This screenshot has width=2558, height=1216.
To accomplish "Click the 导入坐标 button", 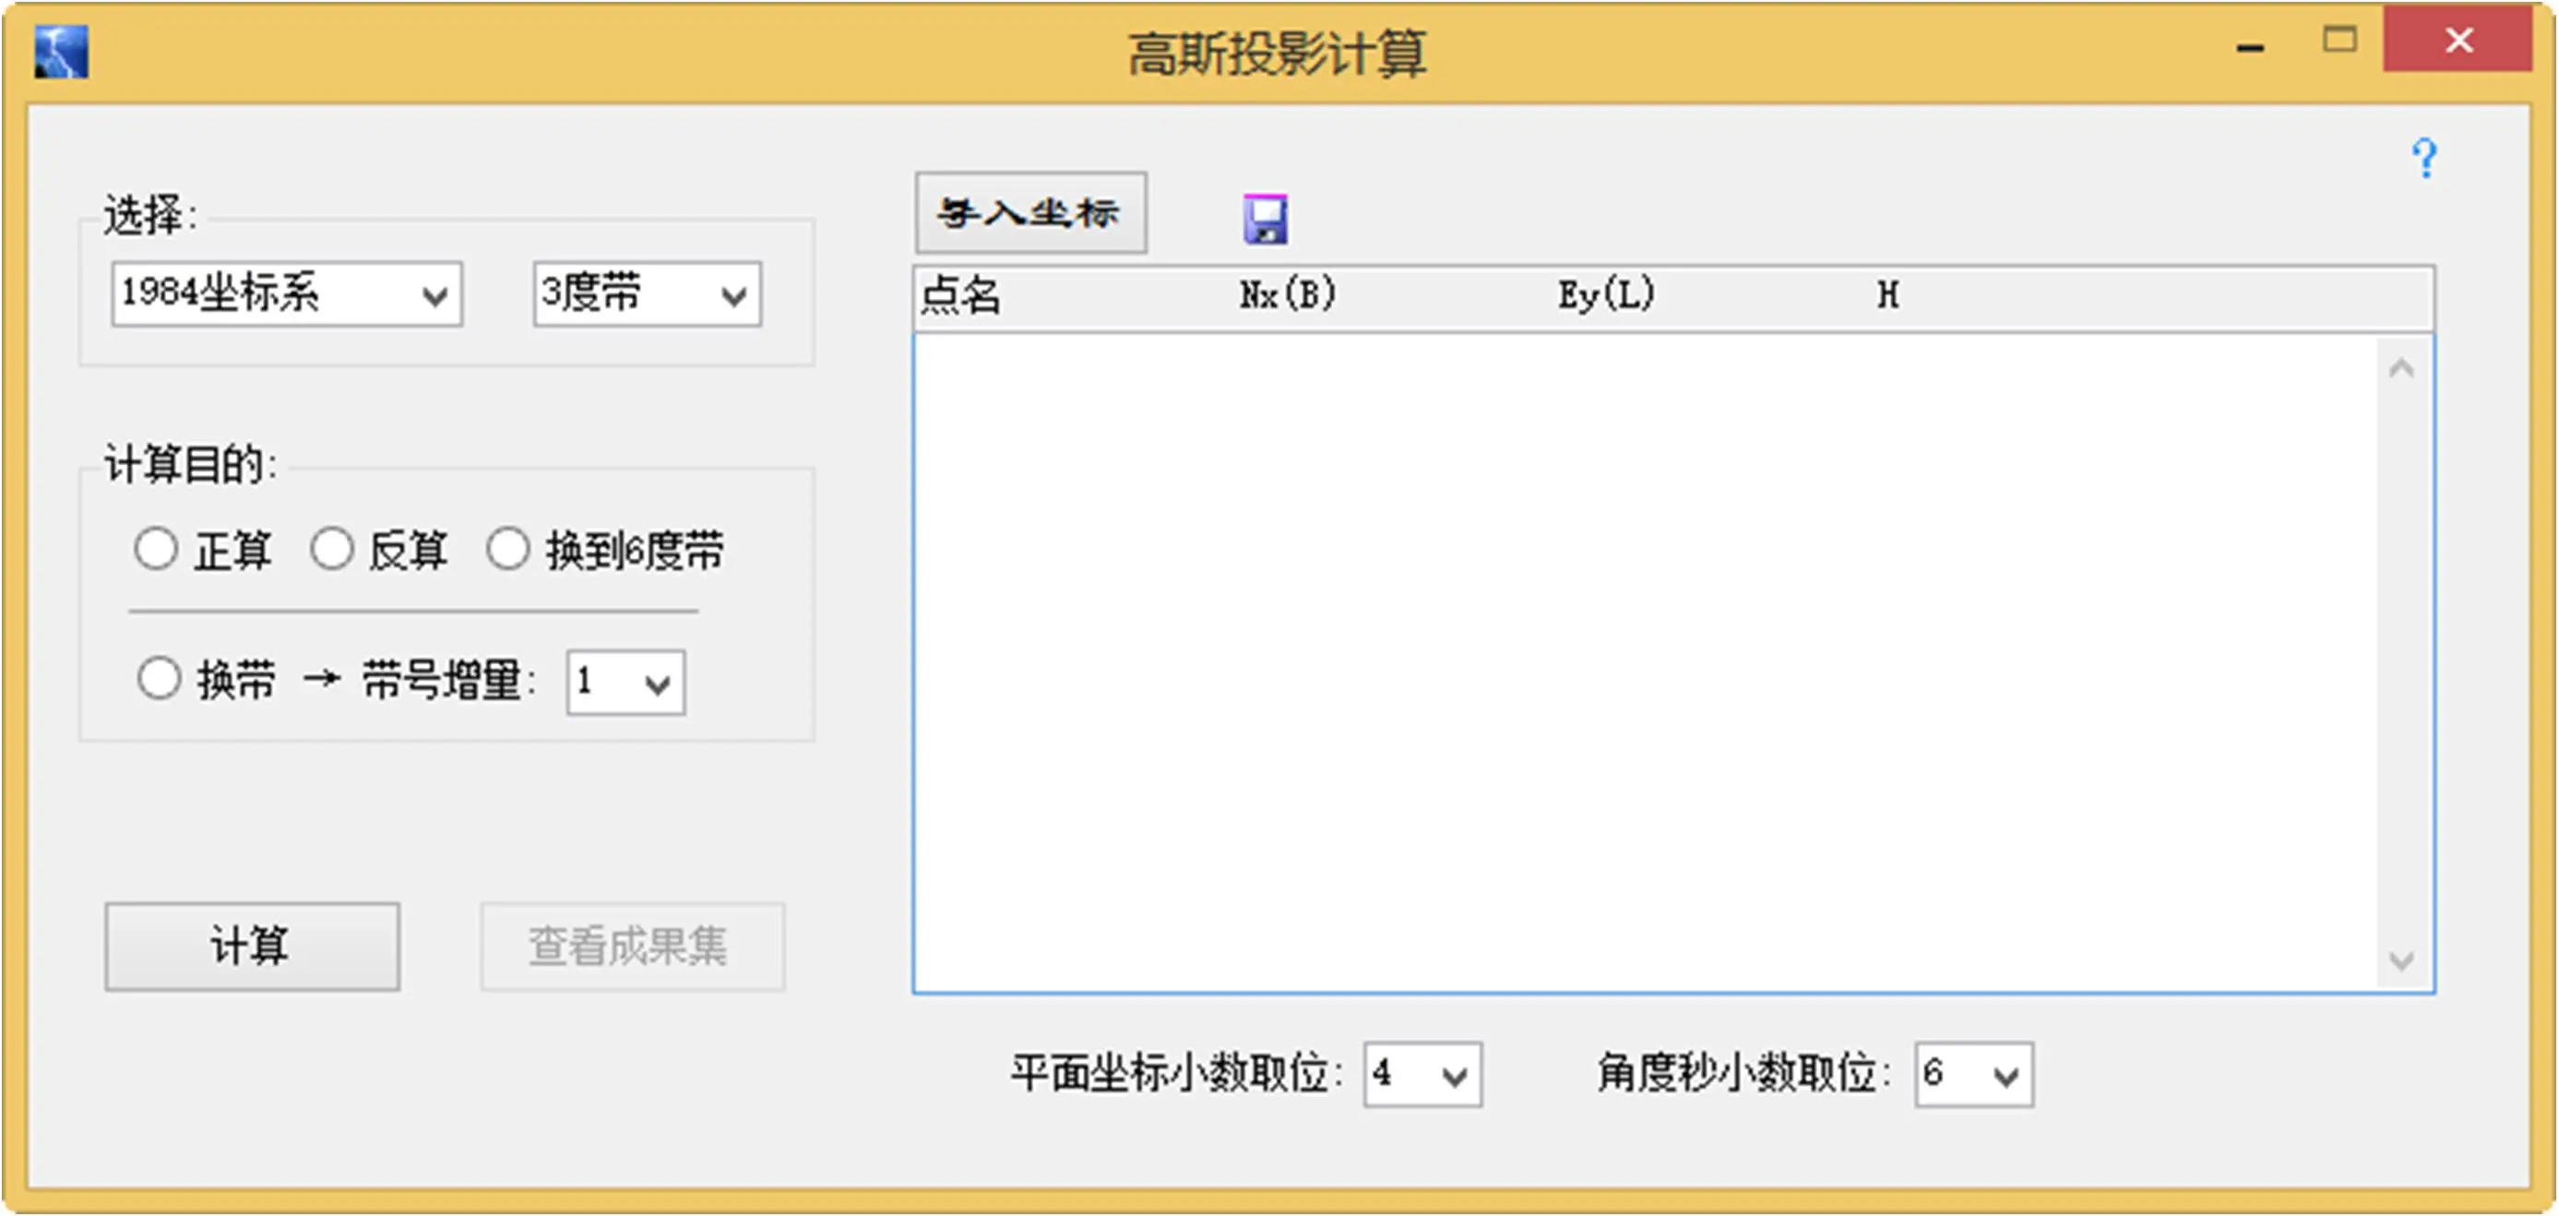I will point(1030,212).
